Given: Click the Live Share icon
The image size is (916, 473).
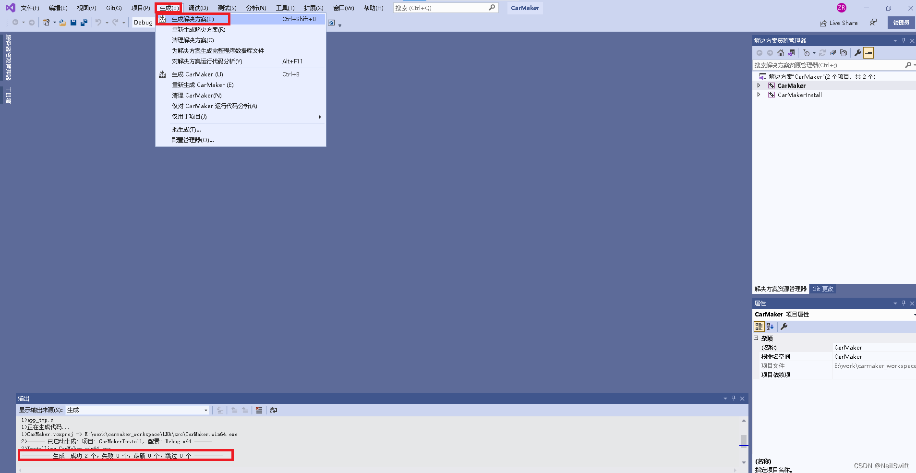Looking at the screenshot, I should (823, 23).
